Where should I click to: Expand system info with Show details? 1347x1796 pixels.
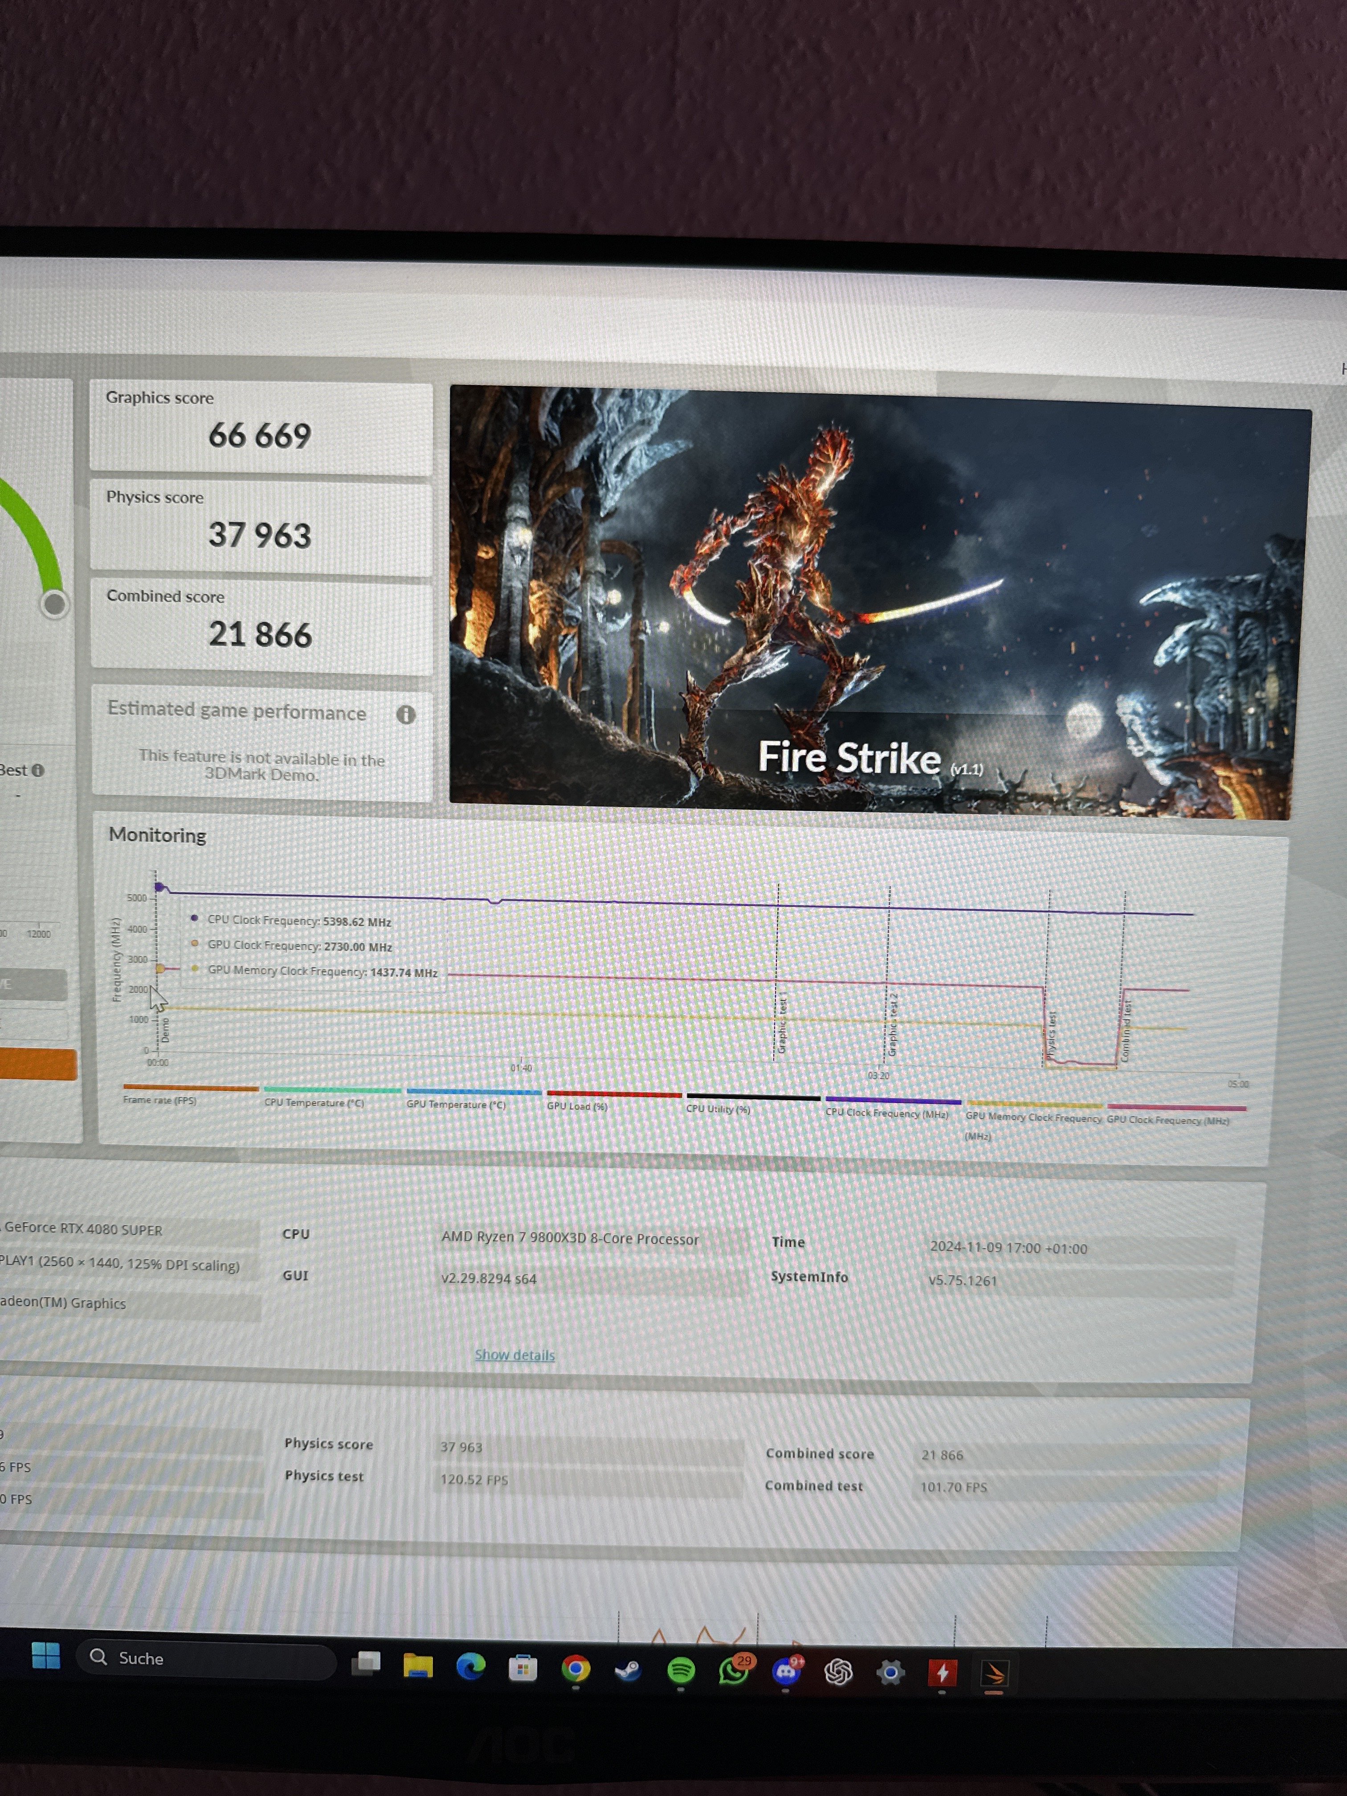(x=514, y=1354)
